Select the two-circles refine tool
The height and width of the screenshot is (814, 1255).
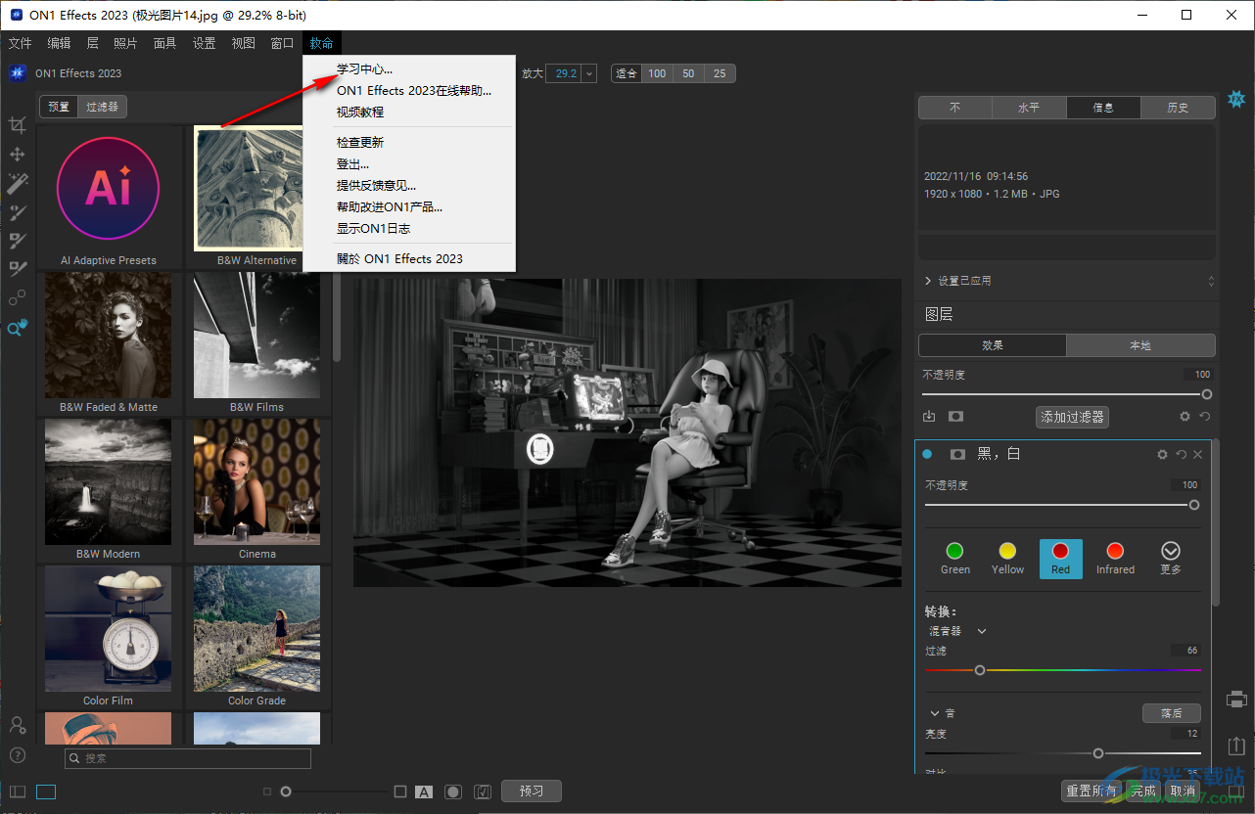point(17,298)
